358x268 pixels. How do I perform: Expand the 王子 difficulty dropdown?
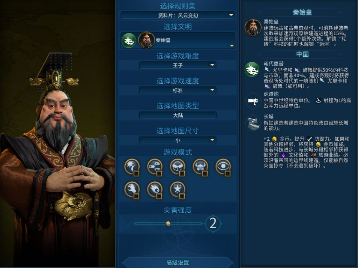177,66
